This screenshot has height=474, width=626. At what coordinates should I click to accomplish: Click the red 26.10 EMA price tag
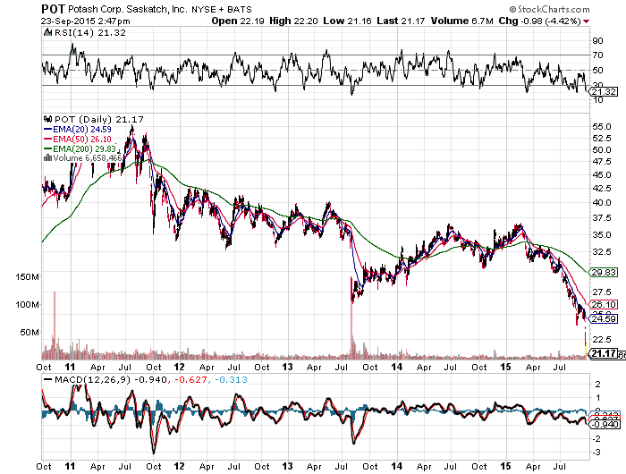[x=604, y=305]
